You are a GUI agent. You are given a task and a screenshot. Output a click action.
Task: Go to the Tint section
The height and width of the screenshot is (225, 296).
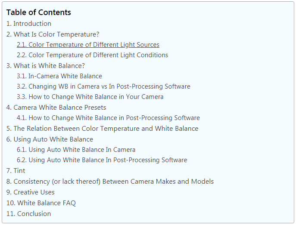pyautogui.click(x=16, y=171)
